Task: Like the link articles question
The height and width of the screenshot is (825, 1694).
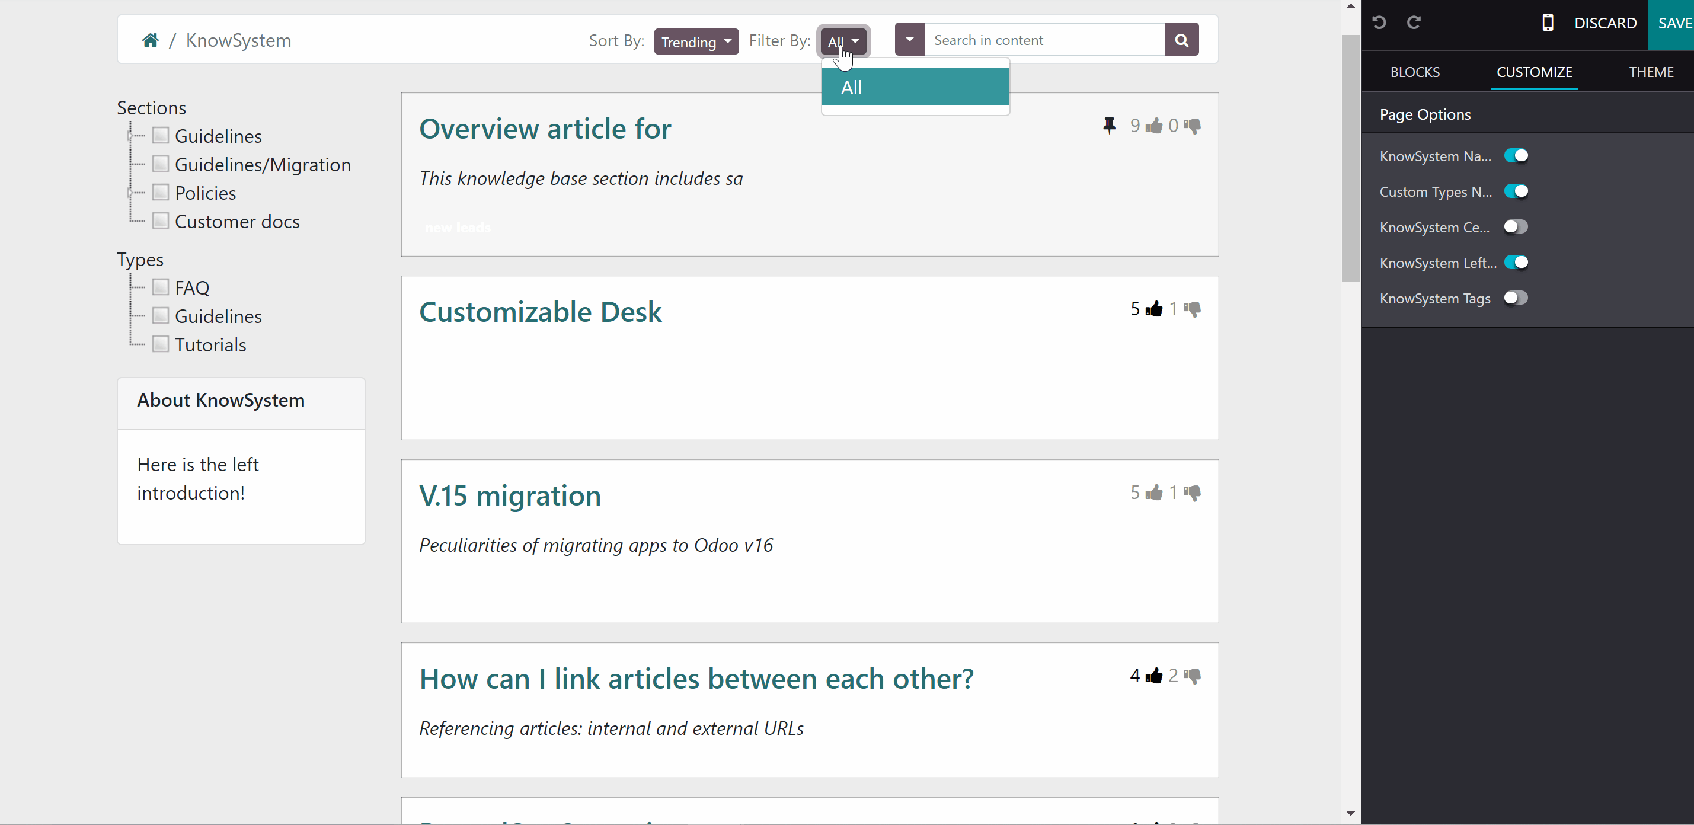Action: [x=1153, y=676]
